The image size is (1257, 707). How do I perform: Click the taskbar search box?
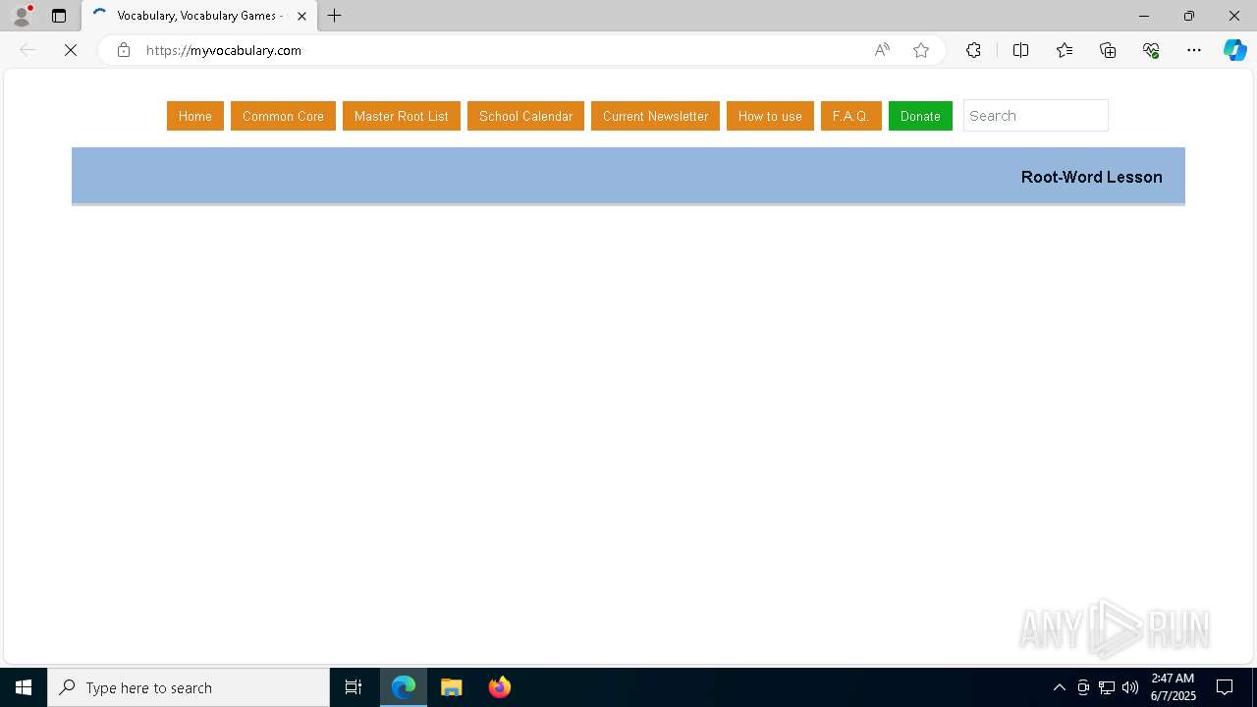189,687
